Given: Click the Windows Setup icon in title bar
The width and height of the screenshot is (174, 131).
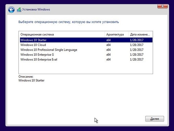Looking at the screenshot, I should (x=19, y=10).
